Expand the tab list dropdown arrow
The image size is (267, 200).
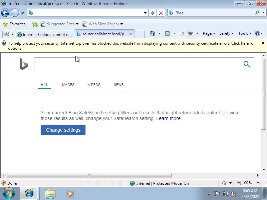click(12, 34)
